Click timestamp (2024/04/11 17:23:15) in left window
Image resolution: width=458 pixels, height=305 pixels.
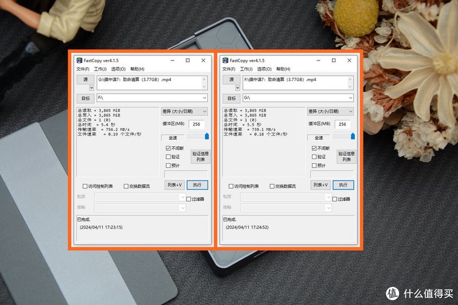(101, 227)
